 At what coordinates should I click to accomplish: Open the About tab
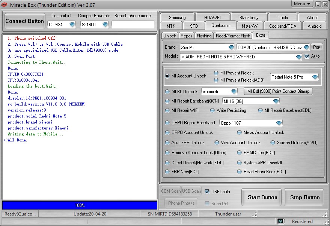pos(312,18)
